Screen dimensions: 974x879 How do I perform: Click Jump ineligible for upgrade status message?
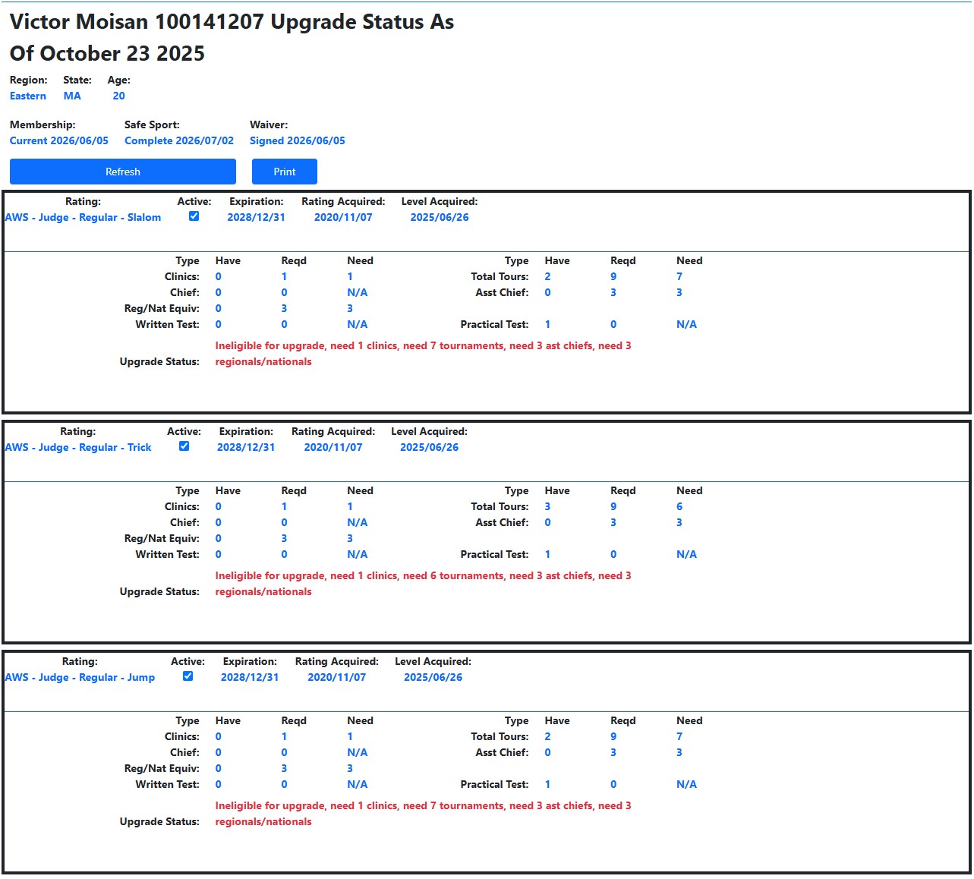point(424,814)
